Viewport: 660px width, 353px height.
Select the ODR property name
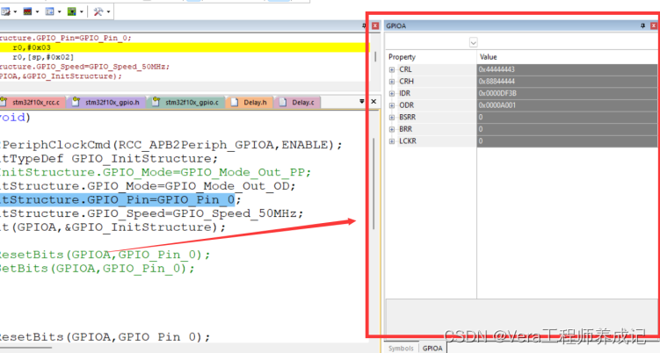click(406, 105)
